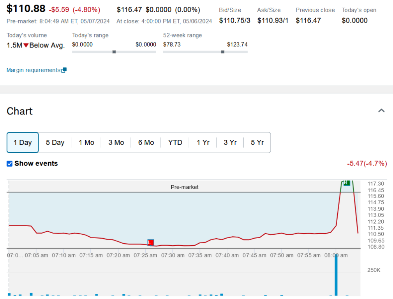Click the red down arrow beside volume
393x299 pixels.
(x=26, y=45)
